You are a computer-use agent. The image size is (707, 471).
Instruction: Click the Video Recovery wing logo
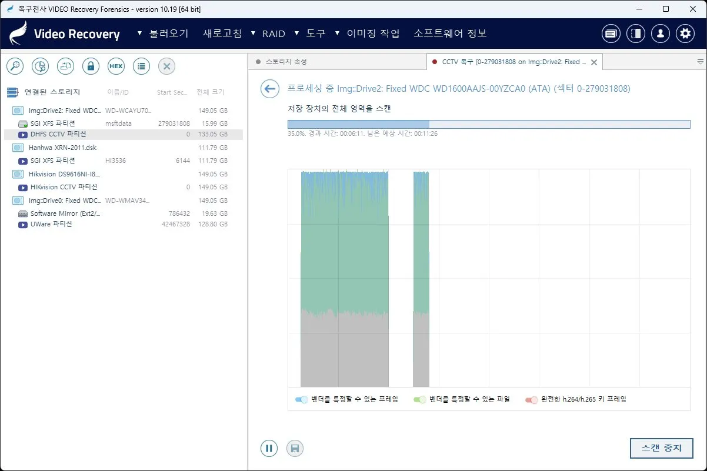(x=18, y=34)
